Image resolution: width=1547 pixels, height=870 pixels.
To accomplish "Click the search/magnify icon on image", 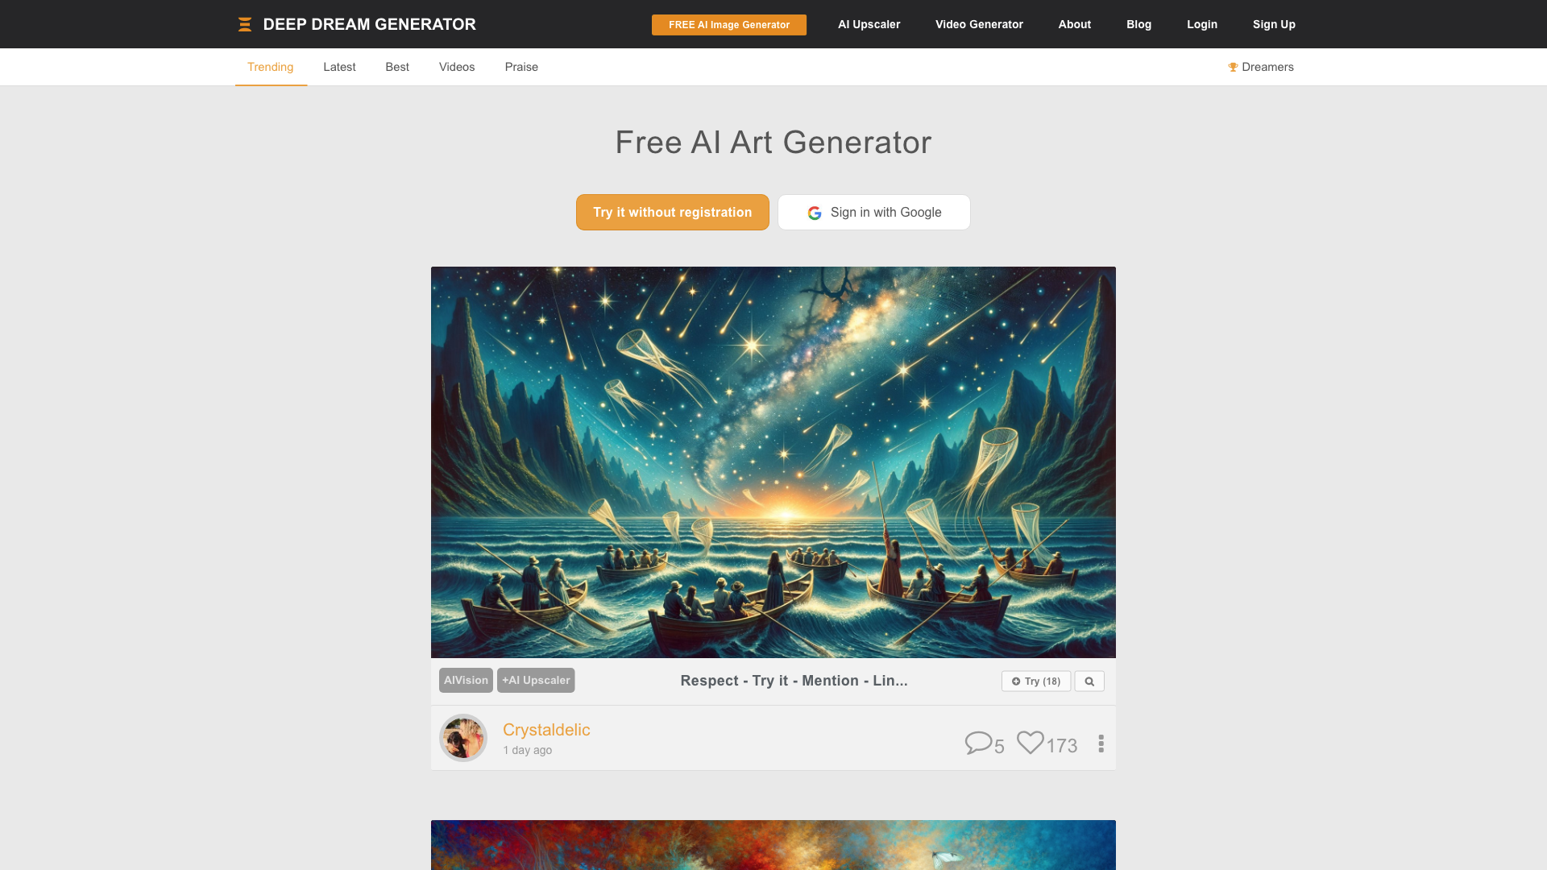I will tap(1089, 681).
